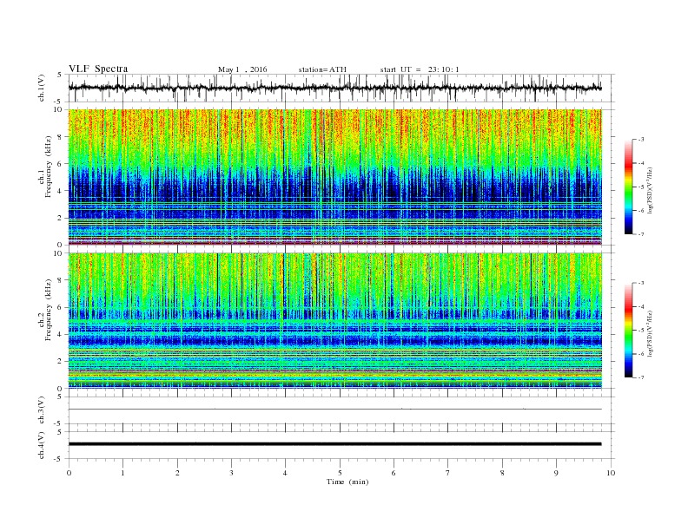Click the 'ch.4(V)' axis label
The height and width of the screenshot is (531, 688).
coord(42,445)
